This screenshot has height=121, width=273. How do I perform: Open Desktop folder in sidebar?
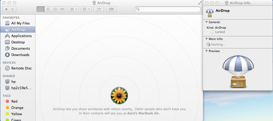pos(18,42)
